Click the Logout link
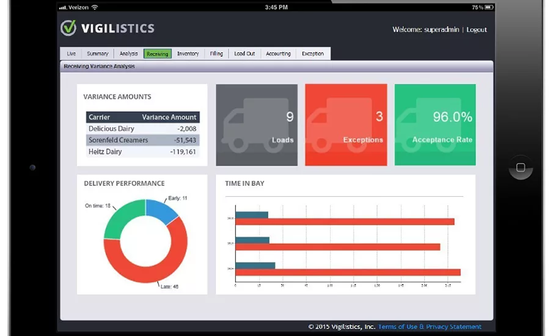This screenshot has width=550, height=336. point(476,30)
